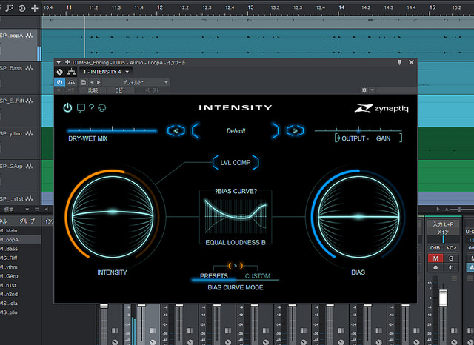This screenshot has height=345, width=474.
Task: Open the sidechain routing icon
Action: click(x=71, y=72)
